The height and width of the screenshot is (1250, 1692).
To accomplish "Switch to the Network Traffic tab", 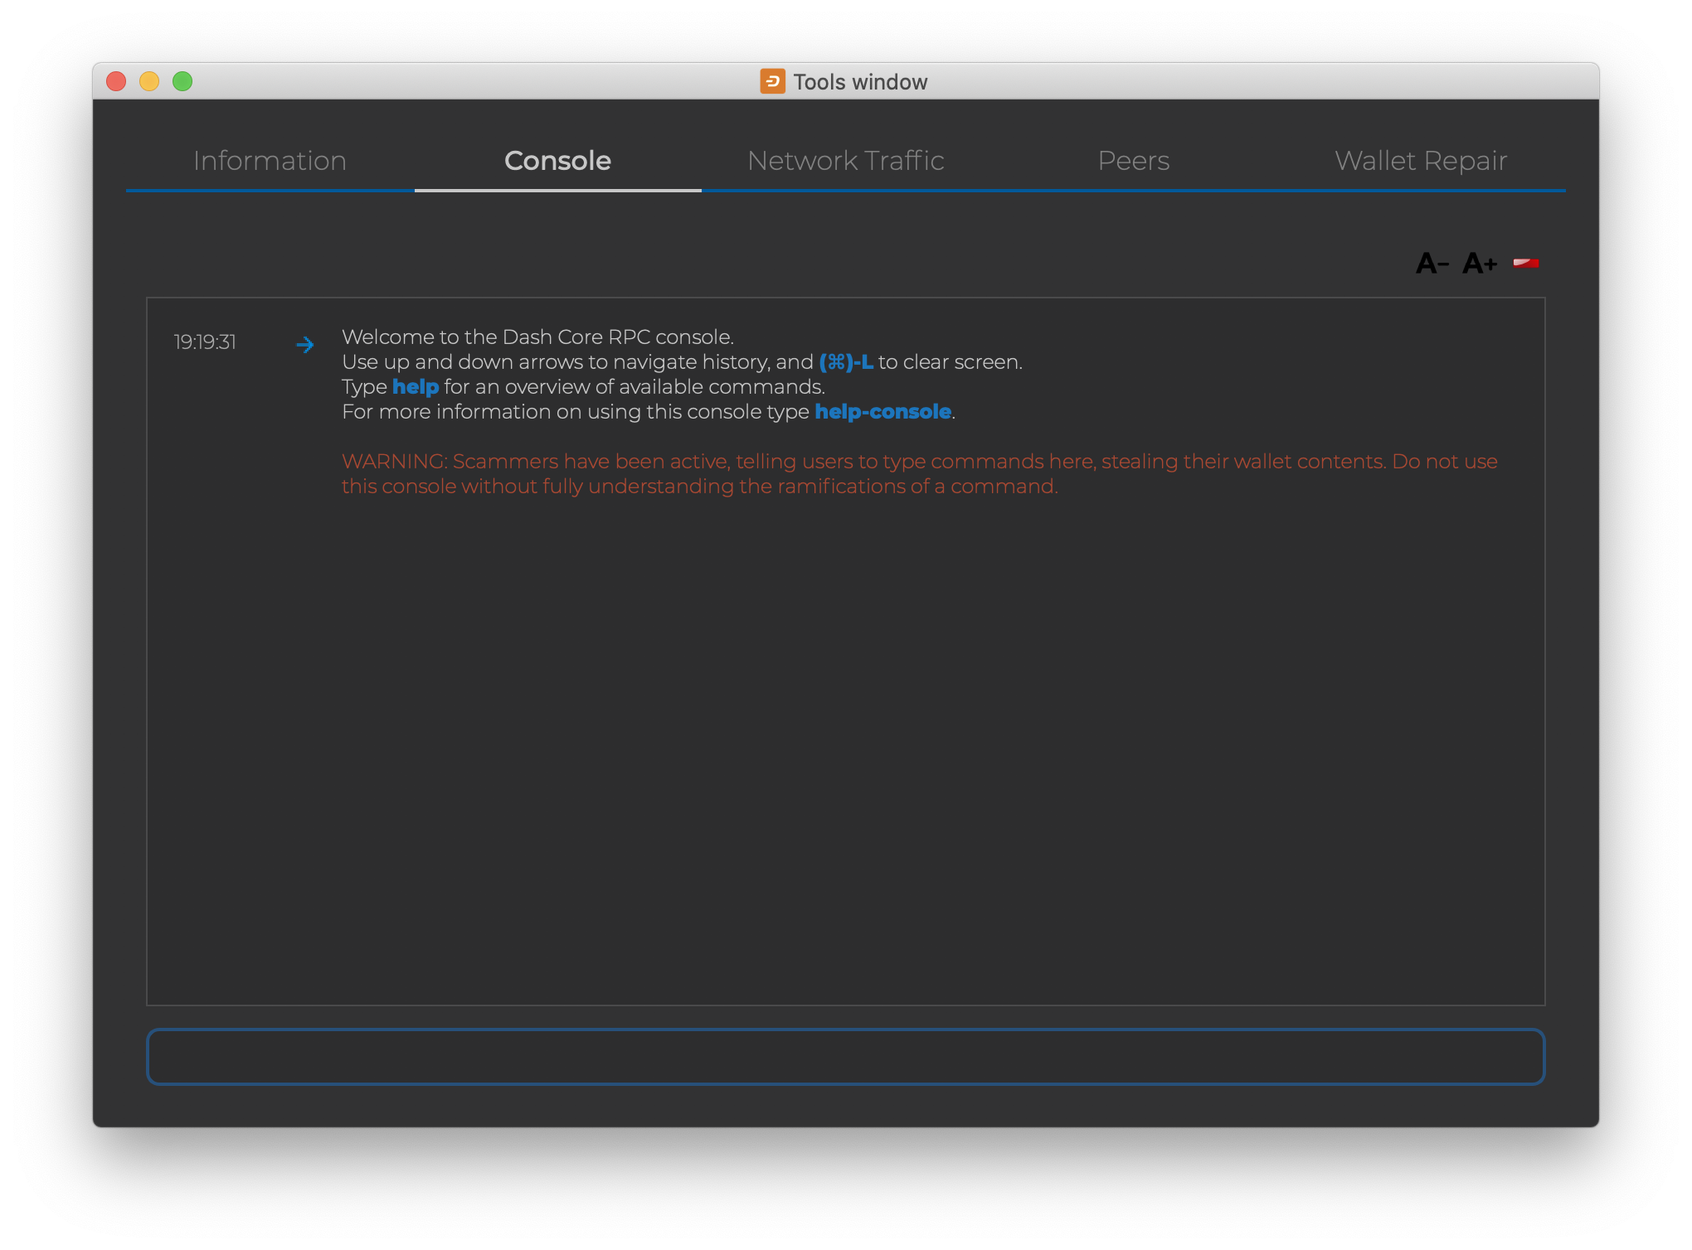I will click(x=845, y=161).
